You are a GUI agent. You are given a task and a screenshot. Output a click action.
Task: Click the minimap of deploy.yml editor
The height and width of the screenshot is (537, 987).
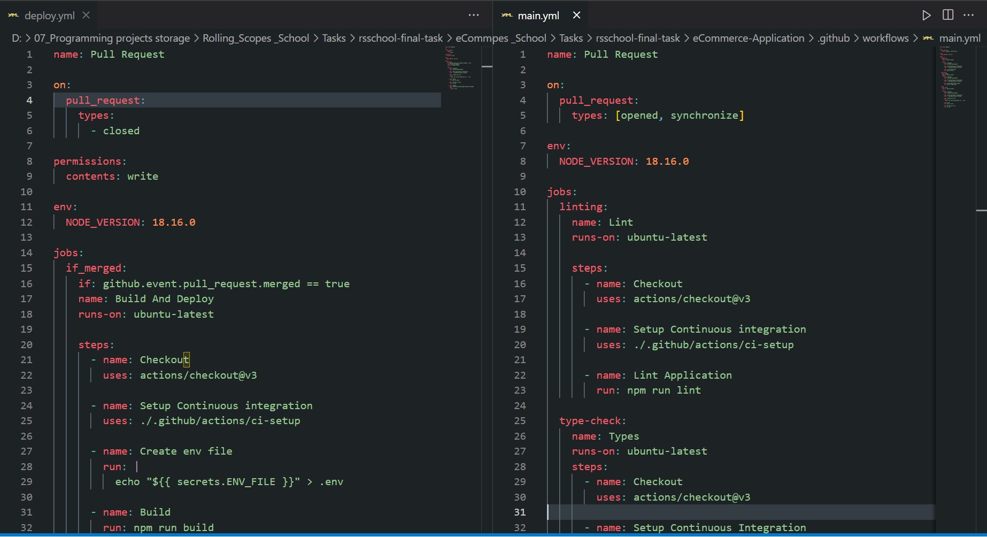click(x=459, y=68)
